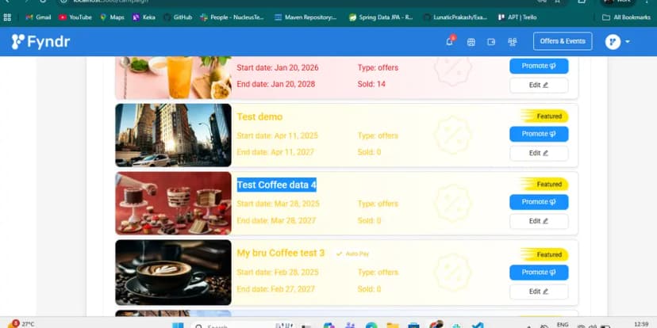
Task: Open the LunaticPrakash/Exa bookmark
Action: click(455, 17)
